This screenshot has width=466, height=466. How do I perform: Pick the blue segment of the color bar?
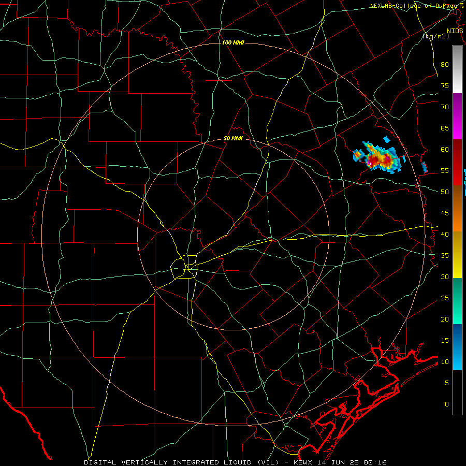point(457,347)
